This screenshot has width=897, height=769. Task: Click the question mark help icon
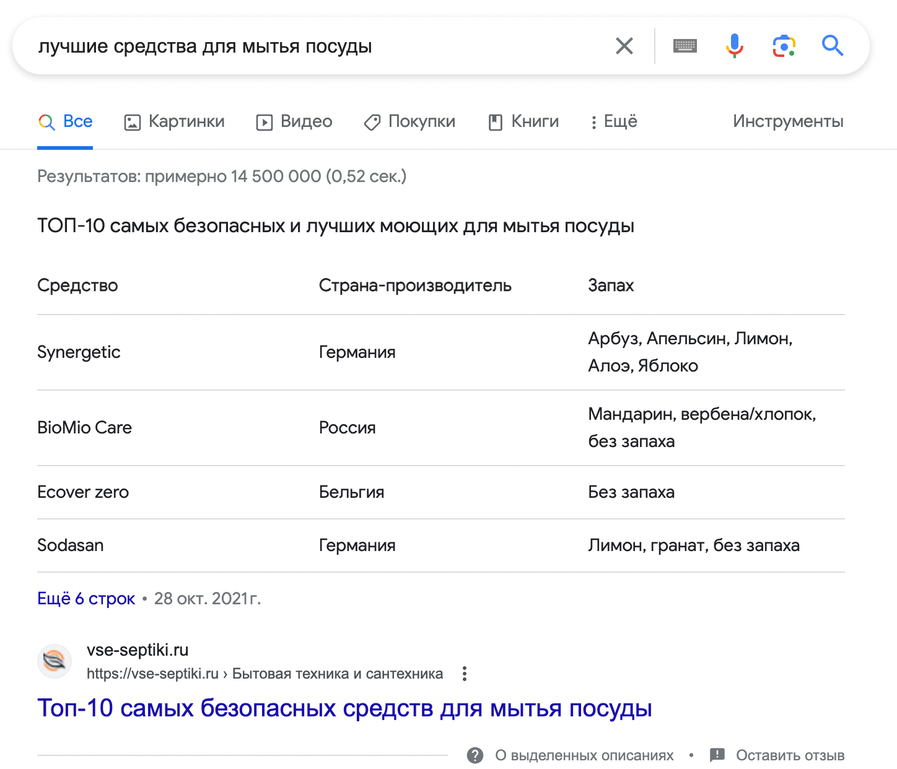(x=475, y=755)
